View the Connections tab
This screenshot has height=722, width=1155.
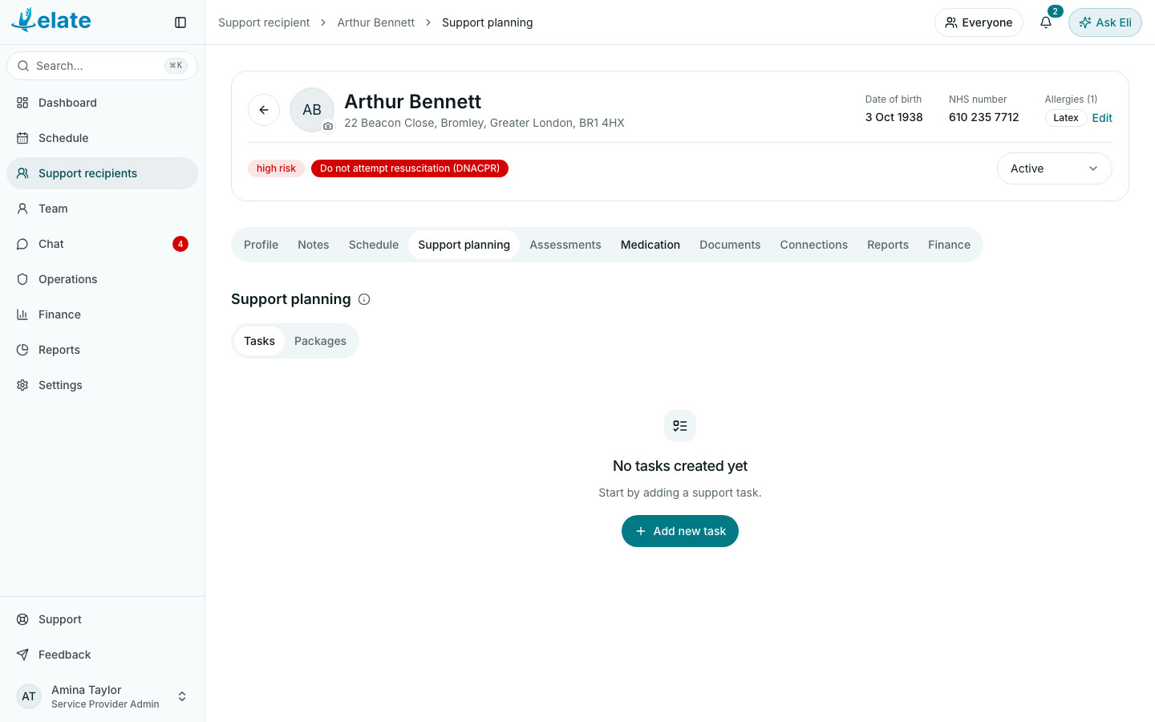[814, 245]
